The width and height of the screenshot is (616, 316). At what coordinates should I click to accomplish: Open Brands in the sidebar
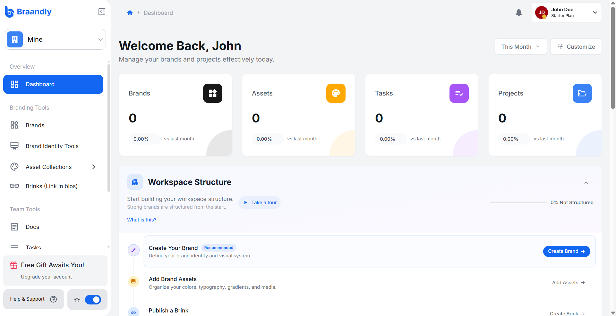pos(53,125)
